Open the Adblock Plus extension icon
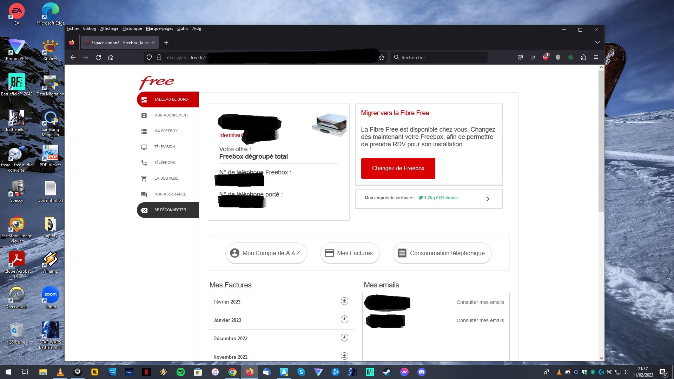 click(x=546, y=57)
